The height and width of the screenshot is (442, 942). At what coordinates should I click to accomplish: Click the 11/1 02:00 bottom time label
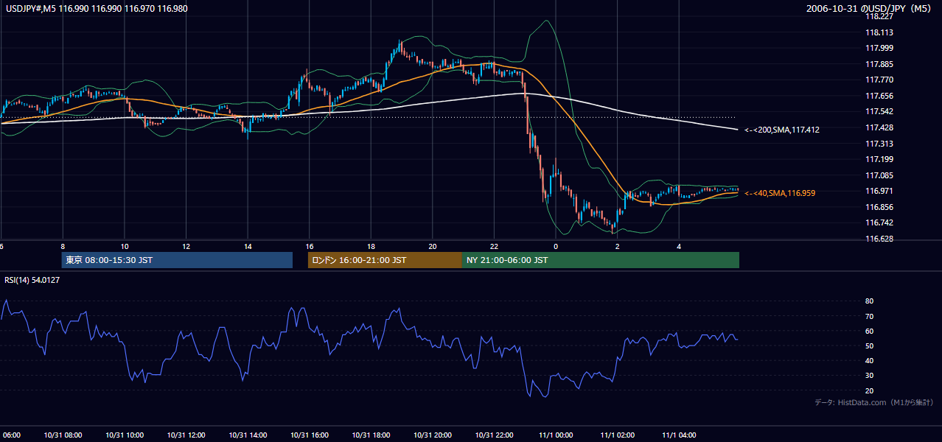(618, 435)
